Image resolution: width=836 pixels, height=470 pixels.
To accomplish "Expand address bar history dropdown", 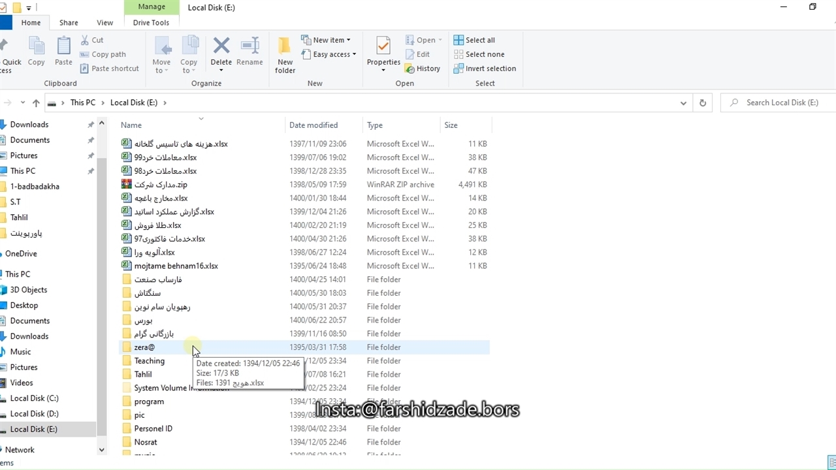I will click(x=683, y=102).
